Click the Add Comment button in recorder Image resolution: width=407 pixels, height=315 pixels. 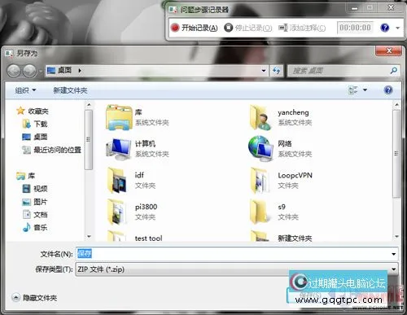coord(302,28)
